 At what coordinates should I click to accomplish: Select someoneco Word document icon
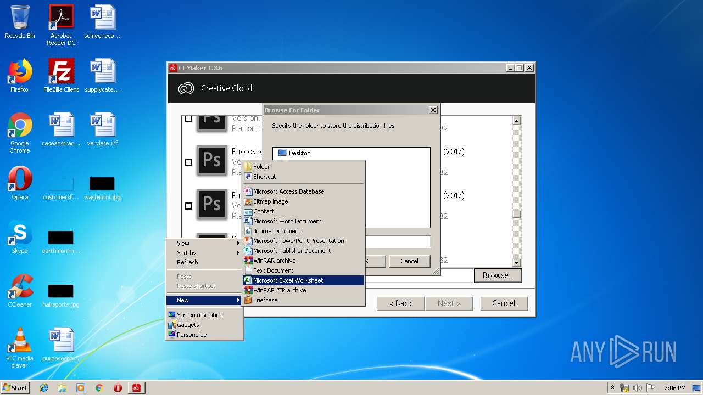pos(102,22)
